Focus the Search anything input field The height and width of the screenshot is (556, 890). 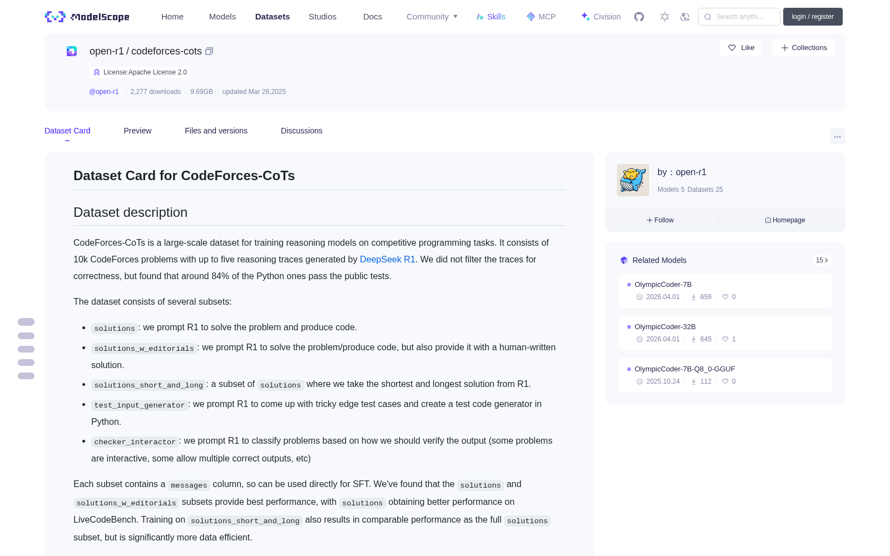[739, 17]
